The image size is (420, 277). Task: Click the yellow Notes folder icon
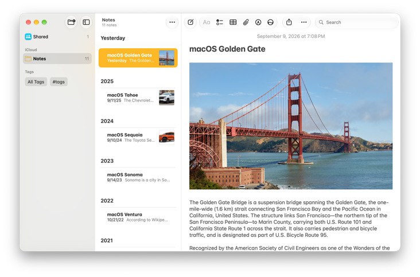(28, 58)
